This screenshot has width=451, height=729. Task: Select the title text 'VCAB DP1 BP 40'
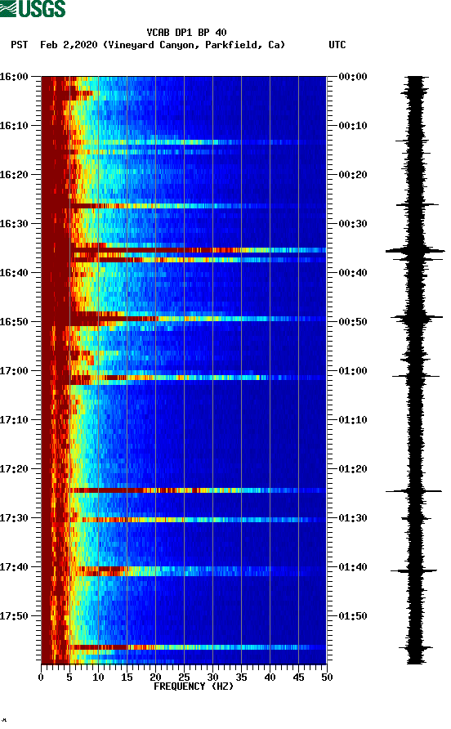pos(186,33)
